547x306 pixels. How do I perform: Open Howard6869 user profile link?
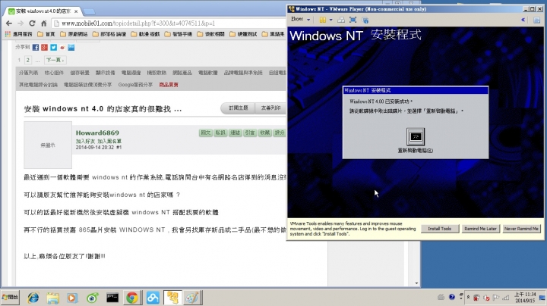[97, 133]
